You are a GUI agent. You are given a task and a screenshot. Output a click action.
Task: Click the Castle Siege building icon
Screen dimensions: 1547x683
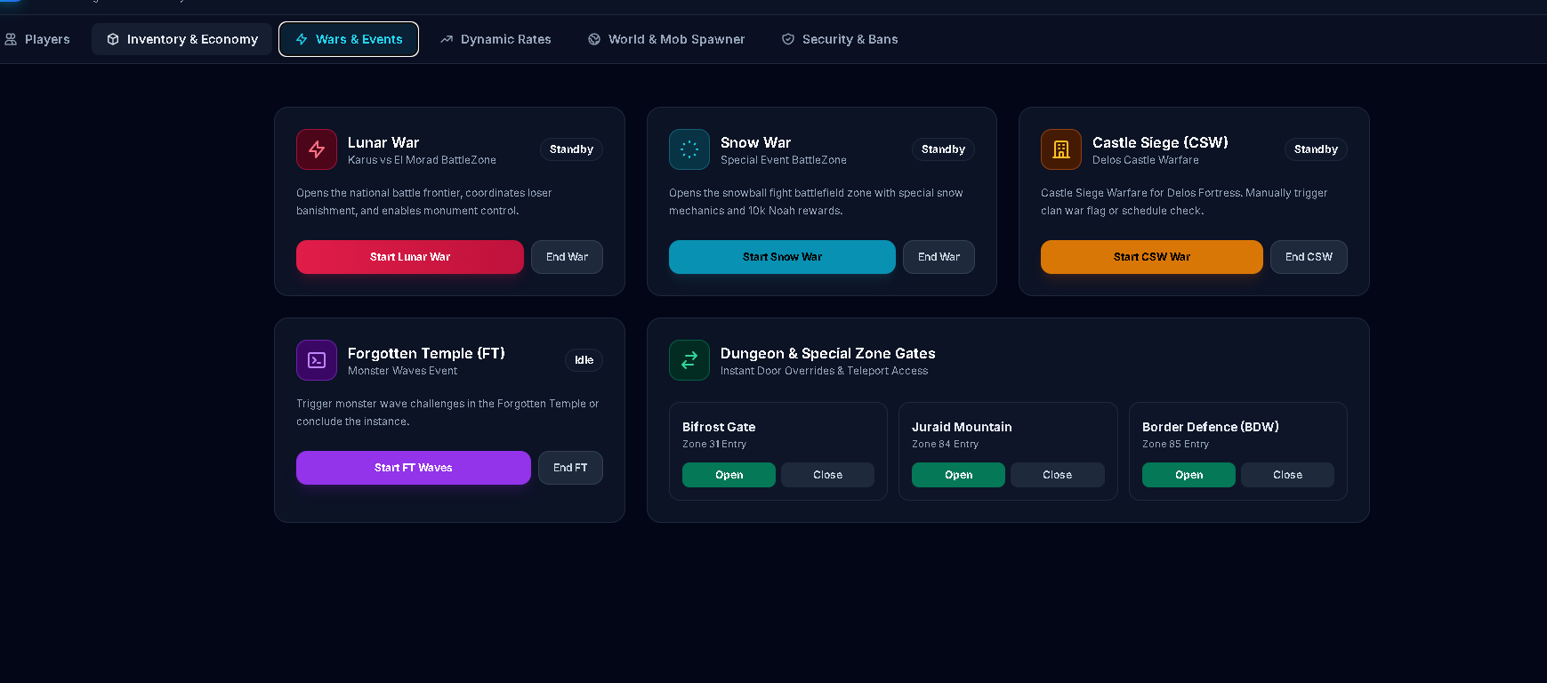pyautogui.click(x=1061, y=149)
